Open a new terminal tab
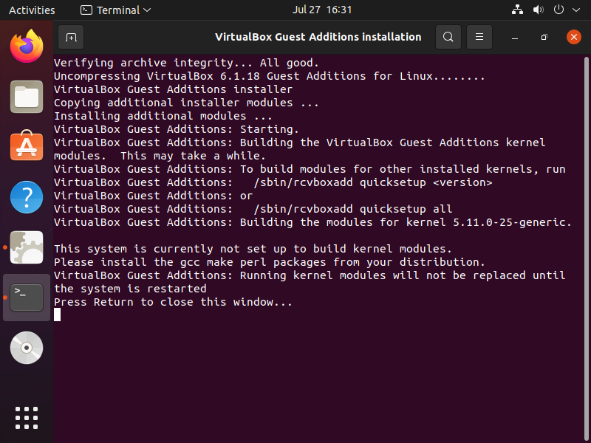The image size is (591, 443). [x=71, y=37]
